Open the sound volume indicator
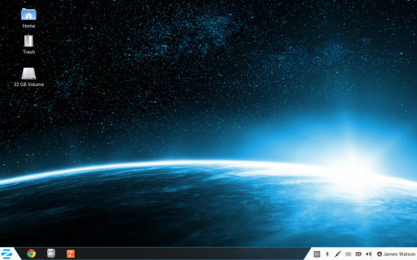The width and height of the screenshot is (417, 260). (x=369, y=254)
